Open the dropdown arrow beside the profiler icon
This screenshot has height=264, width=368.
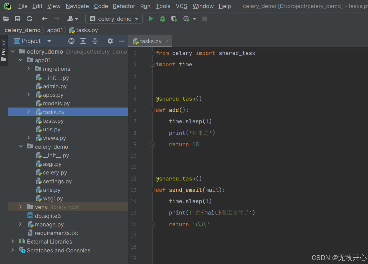[x=194, y=19]
